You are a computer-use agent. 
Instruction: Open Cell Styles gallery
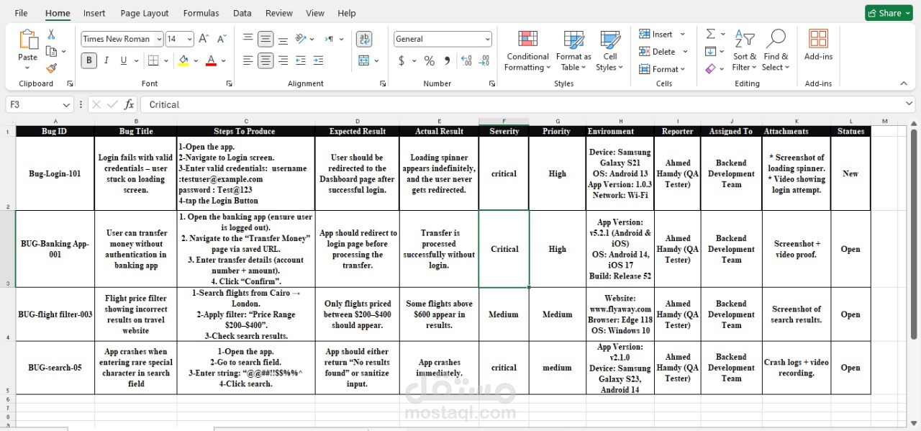click(610, 50)
